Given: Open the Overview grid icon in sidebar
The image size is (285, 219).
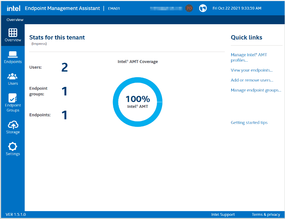Looking at the screenshot, I should 13,33.
